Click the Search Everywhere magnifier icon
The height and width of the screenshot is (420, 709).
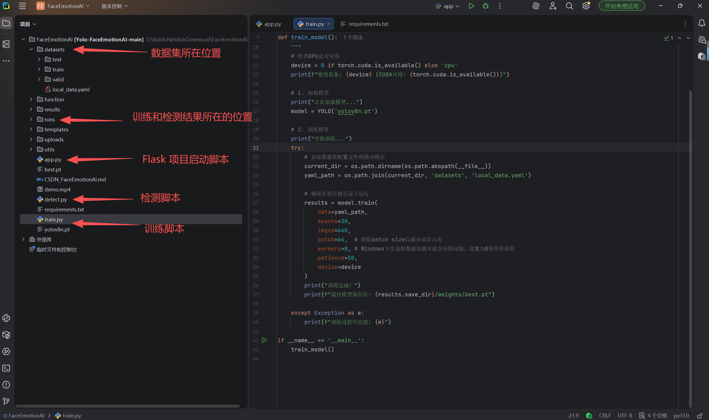569,6
